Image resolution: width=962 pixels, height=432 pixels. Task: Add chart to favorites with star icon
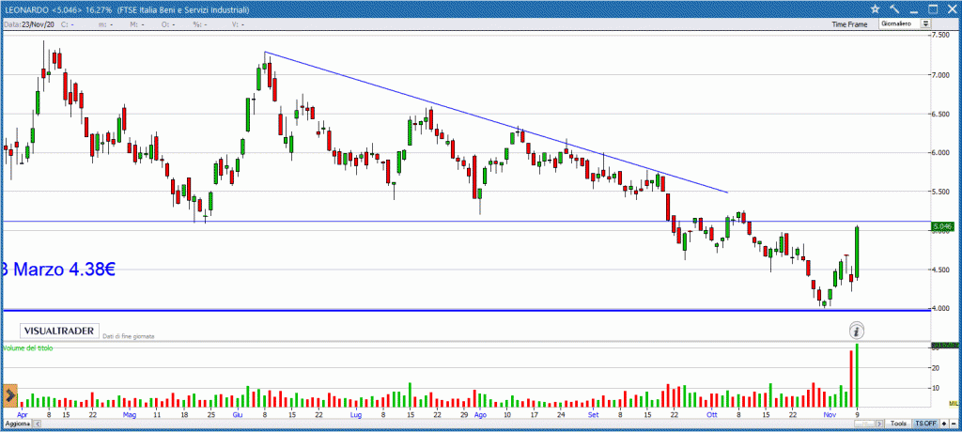click(875, 8)
